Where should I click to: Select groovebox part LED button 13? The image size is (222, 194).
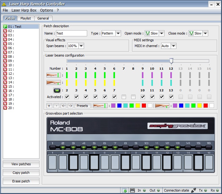pos(178,148)
